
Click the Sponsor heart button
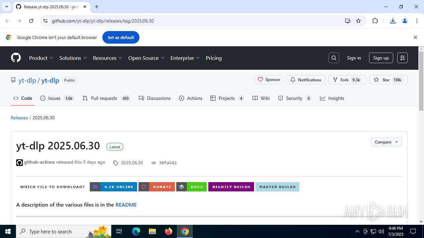[x=269, y=80]
